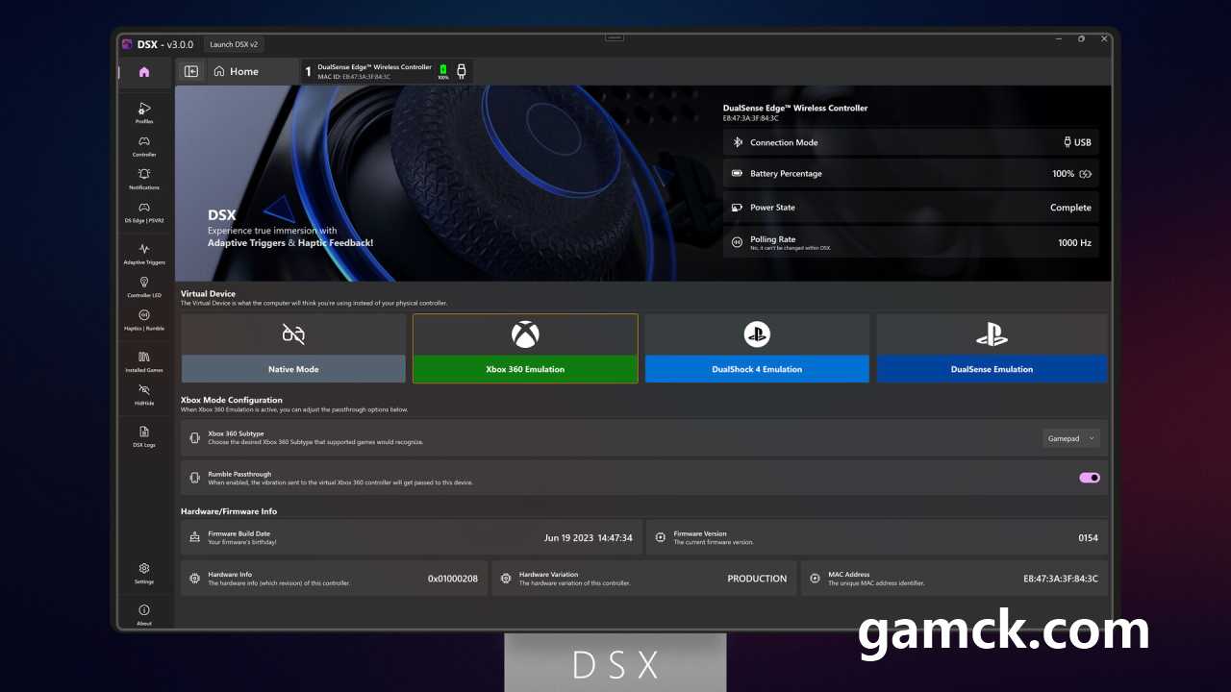Click the Complete power state value

point(1070,208)
